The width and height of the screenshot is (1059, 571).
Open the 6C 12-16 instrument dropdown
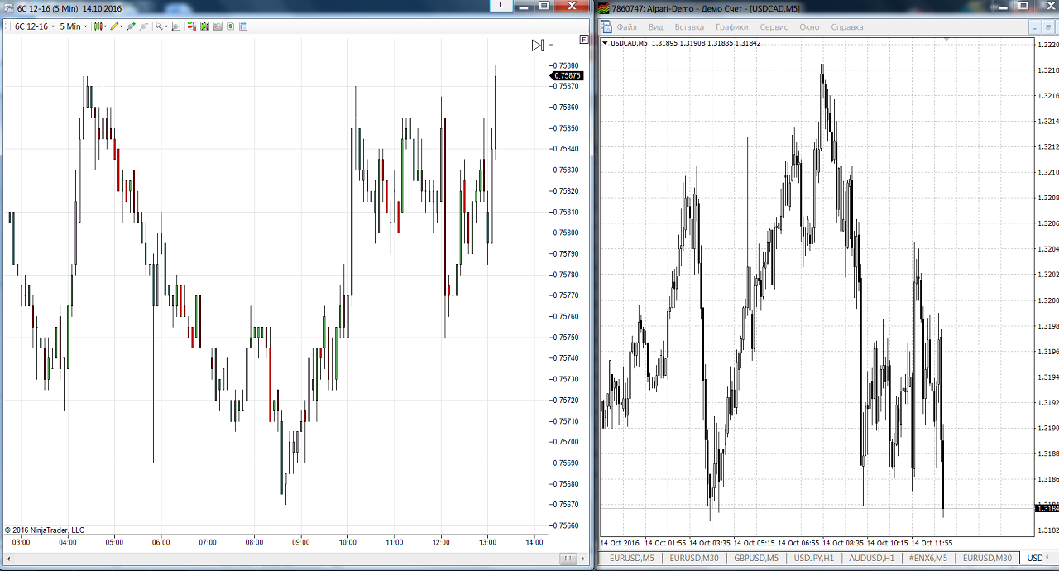click(35, 26)
